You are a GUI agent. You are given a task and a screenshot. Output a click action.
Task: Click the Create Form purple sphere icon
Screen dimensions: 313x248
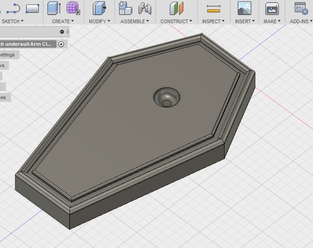(x=73, y=8)
